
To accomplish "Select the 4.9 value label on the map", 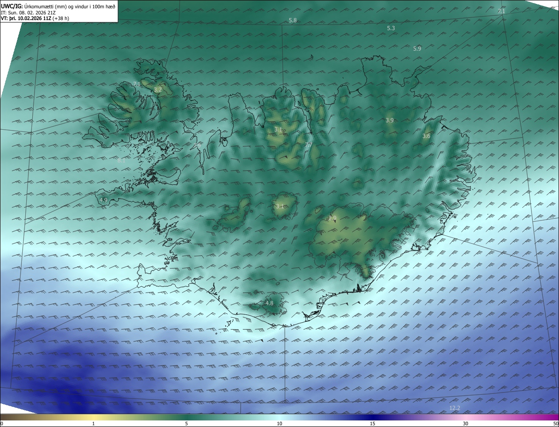I will click(104, 200).
